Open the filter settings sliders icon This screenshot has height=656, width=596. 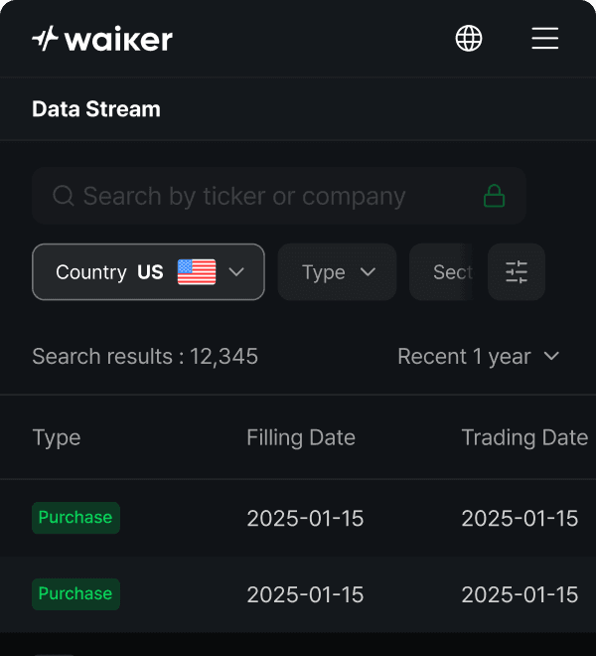click(517, 272)
